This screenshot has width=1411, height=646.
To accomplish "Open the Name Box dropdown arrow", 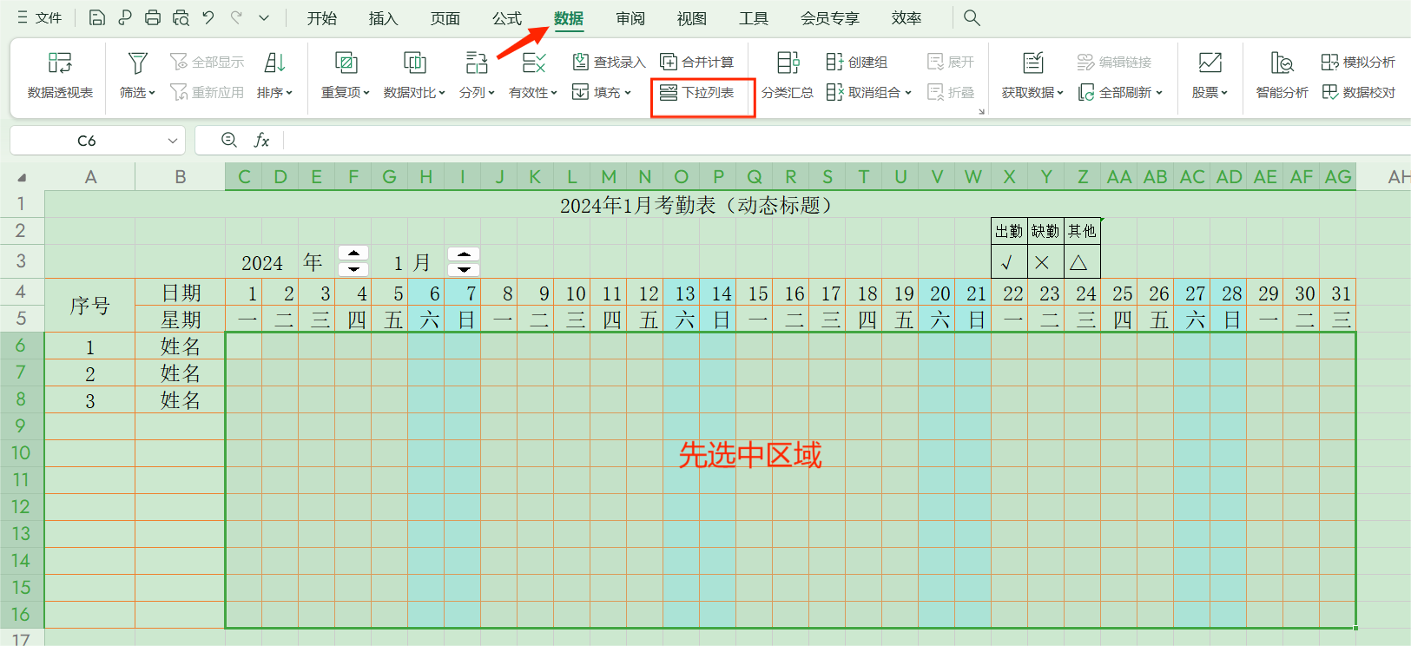I will (173, 141).
